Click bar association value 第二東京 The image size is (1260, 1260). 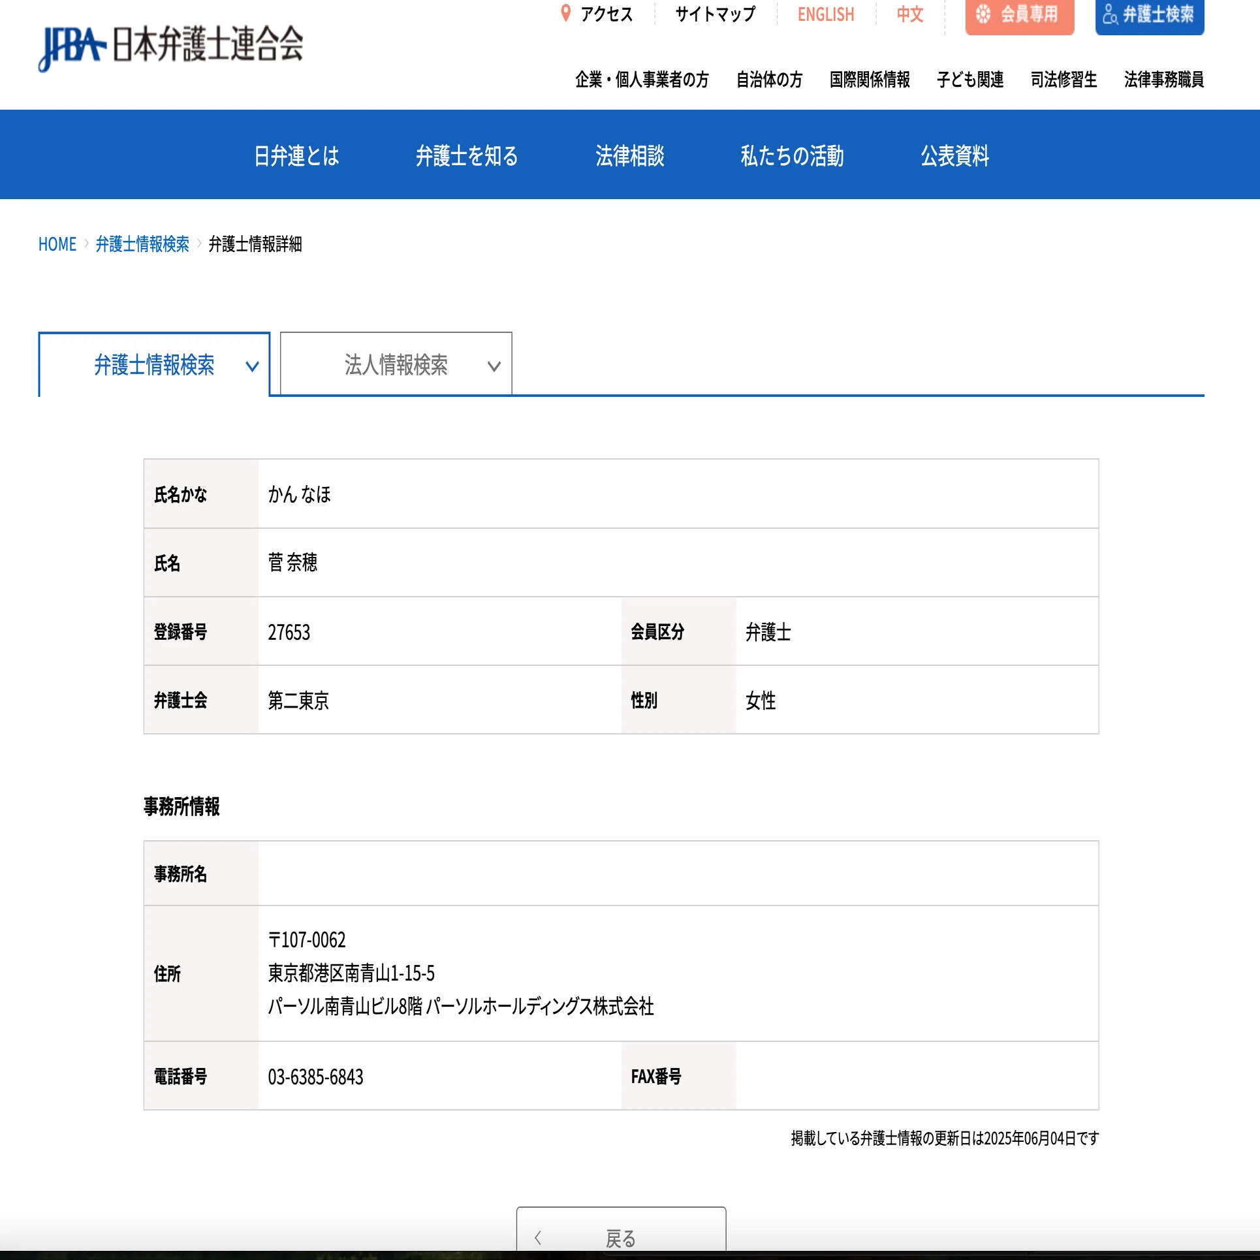tap(298, 701)
